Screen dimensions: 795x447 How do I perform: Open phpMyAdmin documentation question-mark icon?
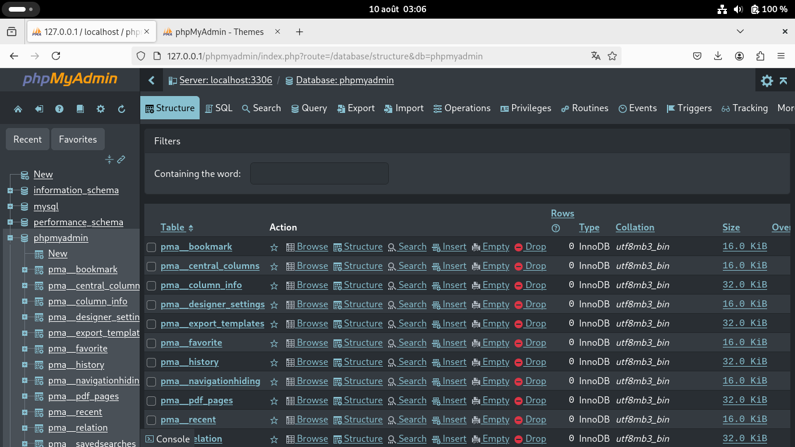click(59, 109)
